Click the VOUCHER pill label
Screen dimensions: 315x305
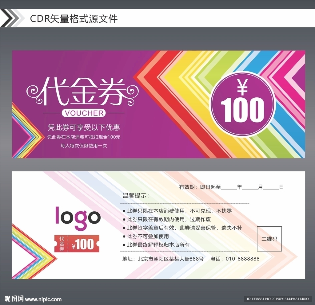coord(84,113)
